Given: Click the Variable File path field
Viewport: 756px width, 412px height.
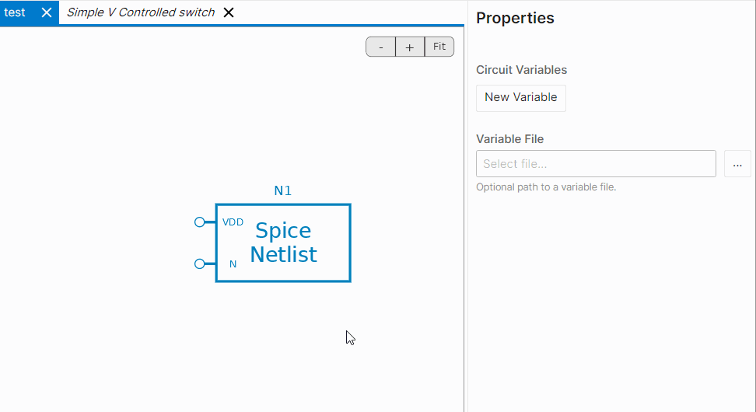Looking at the screenshot, I should tap(596, 164).
